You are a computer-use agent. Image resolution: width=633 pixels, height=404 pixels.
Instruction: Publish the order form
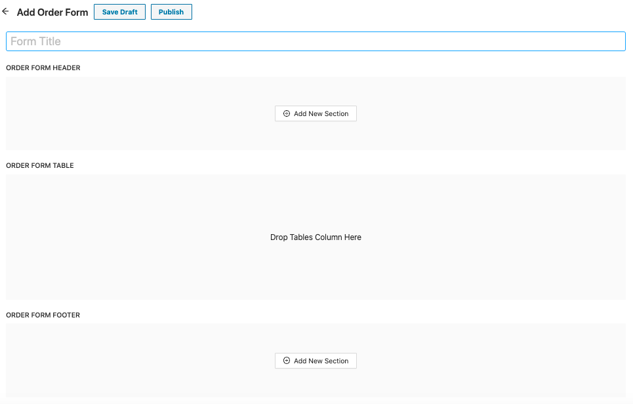(171, 12)
